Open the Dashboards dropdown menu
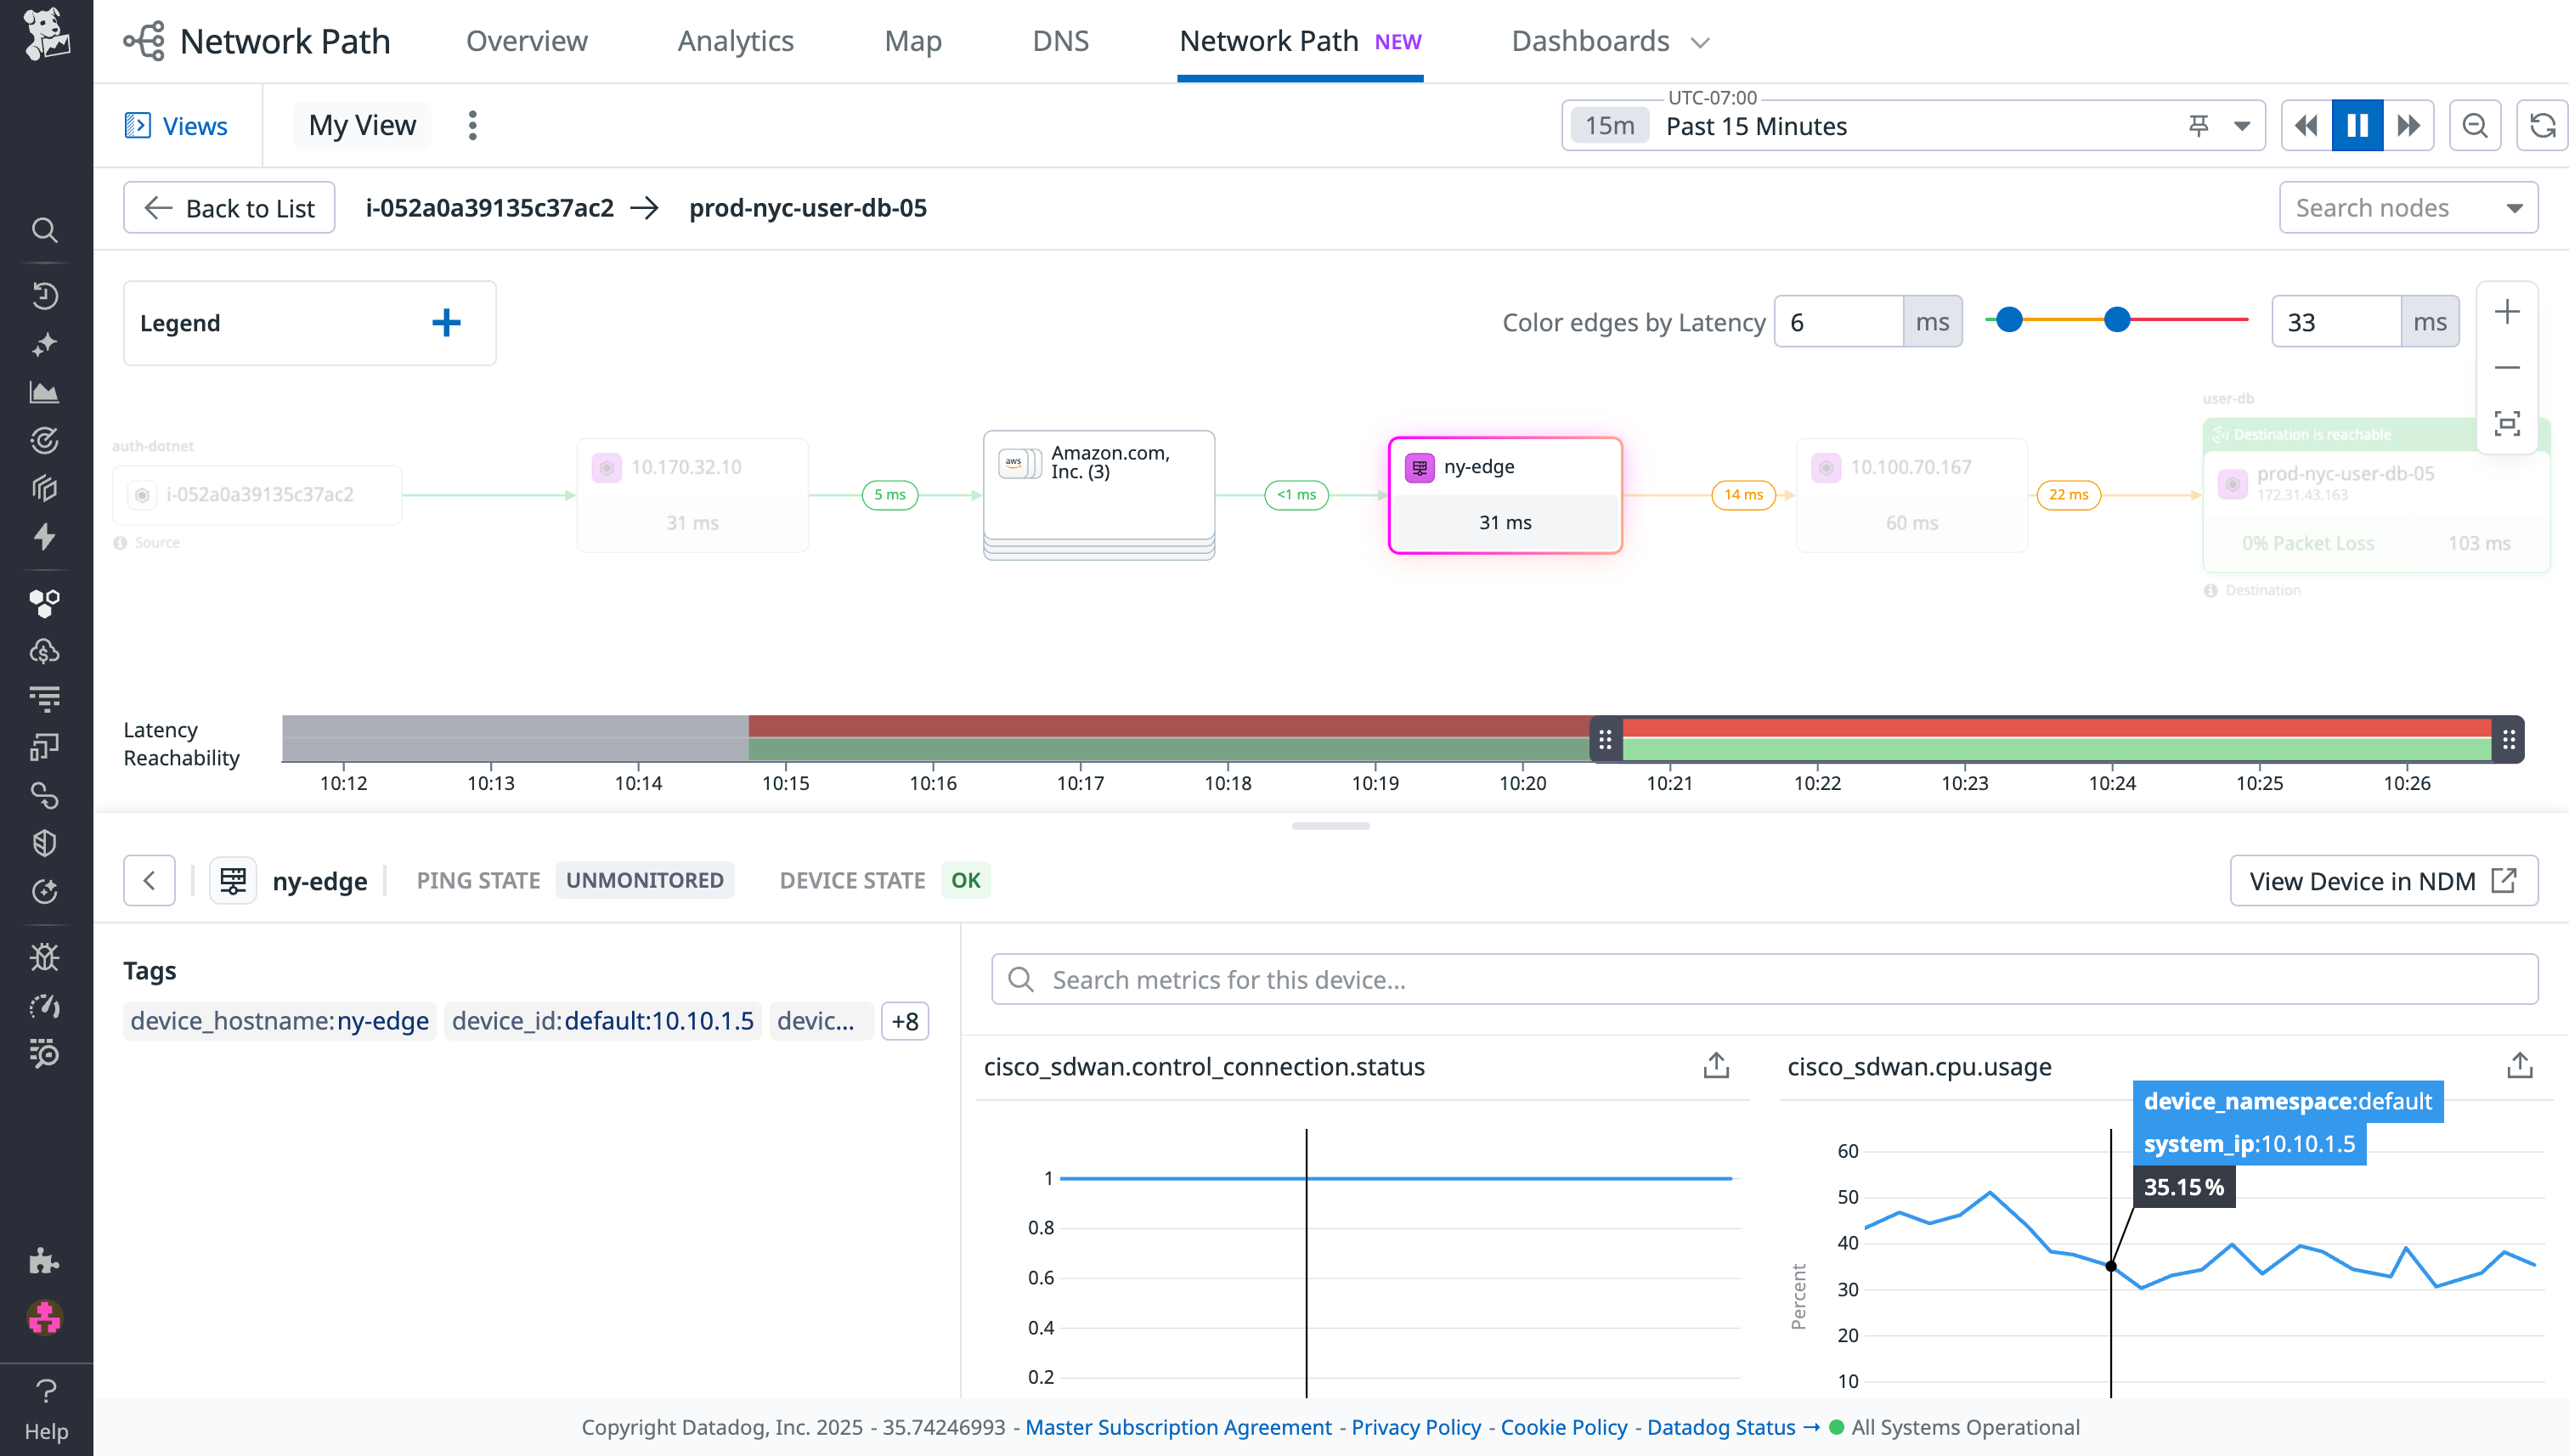Viewport: 2569px width, 1456px height. [x=1609, y=41]
